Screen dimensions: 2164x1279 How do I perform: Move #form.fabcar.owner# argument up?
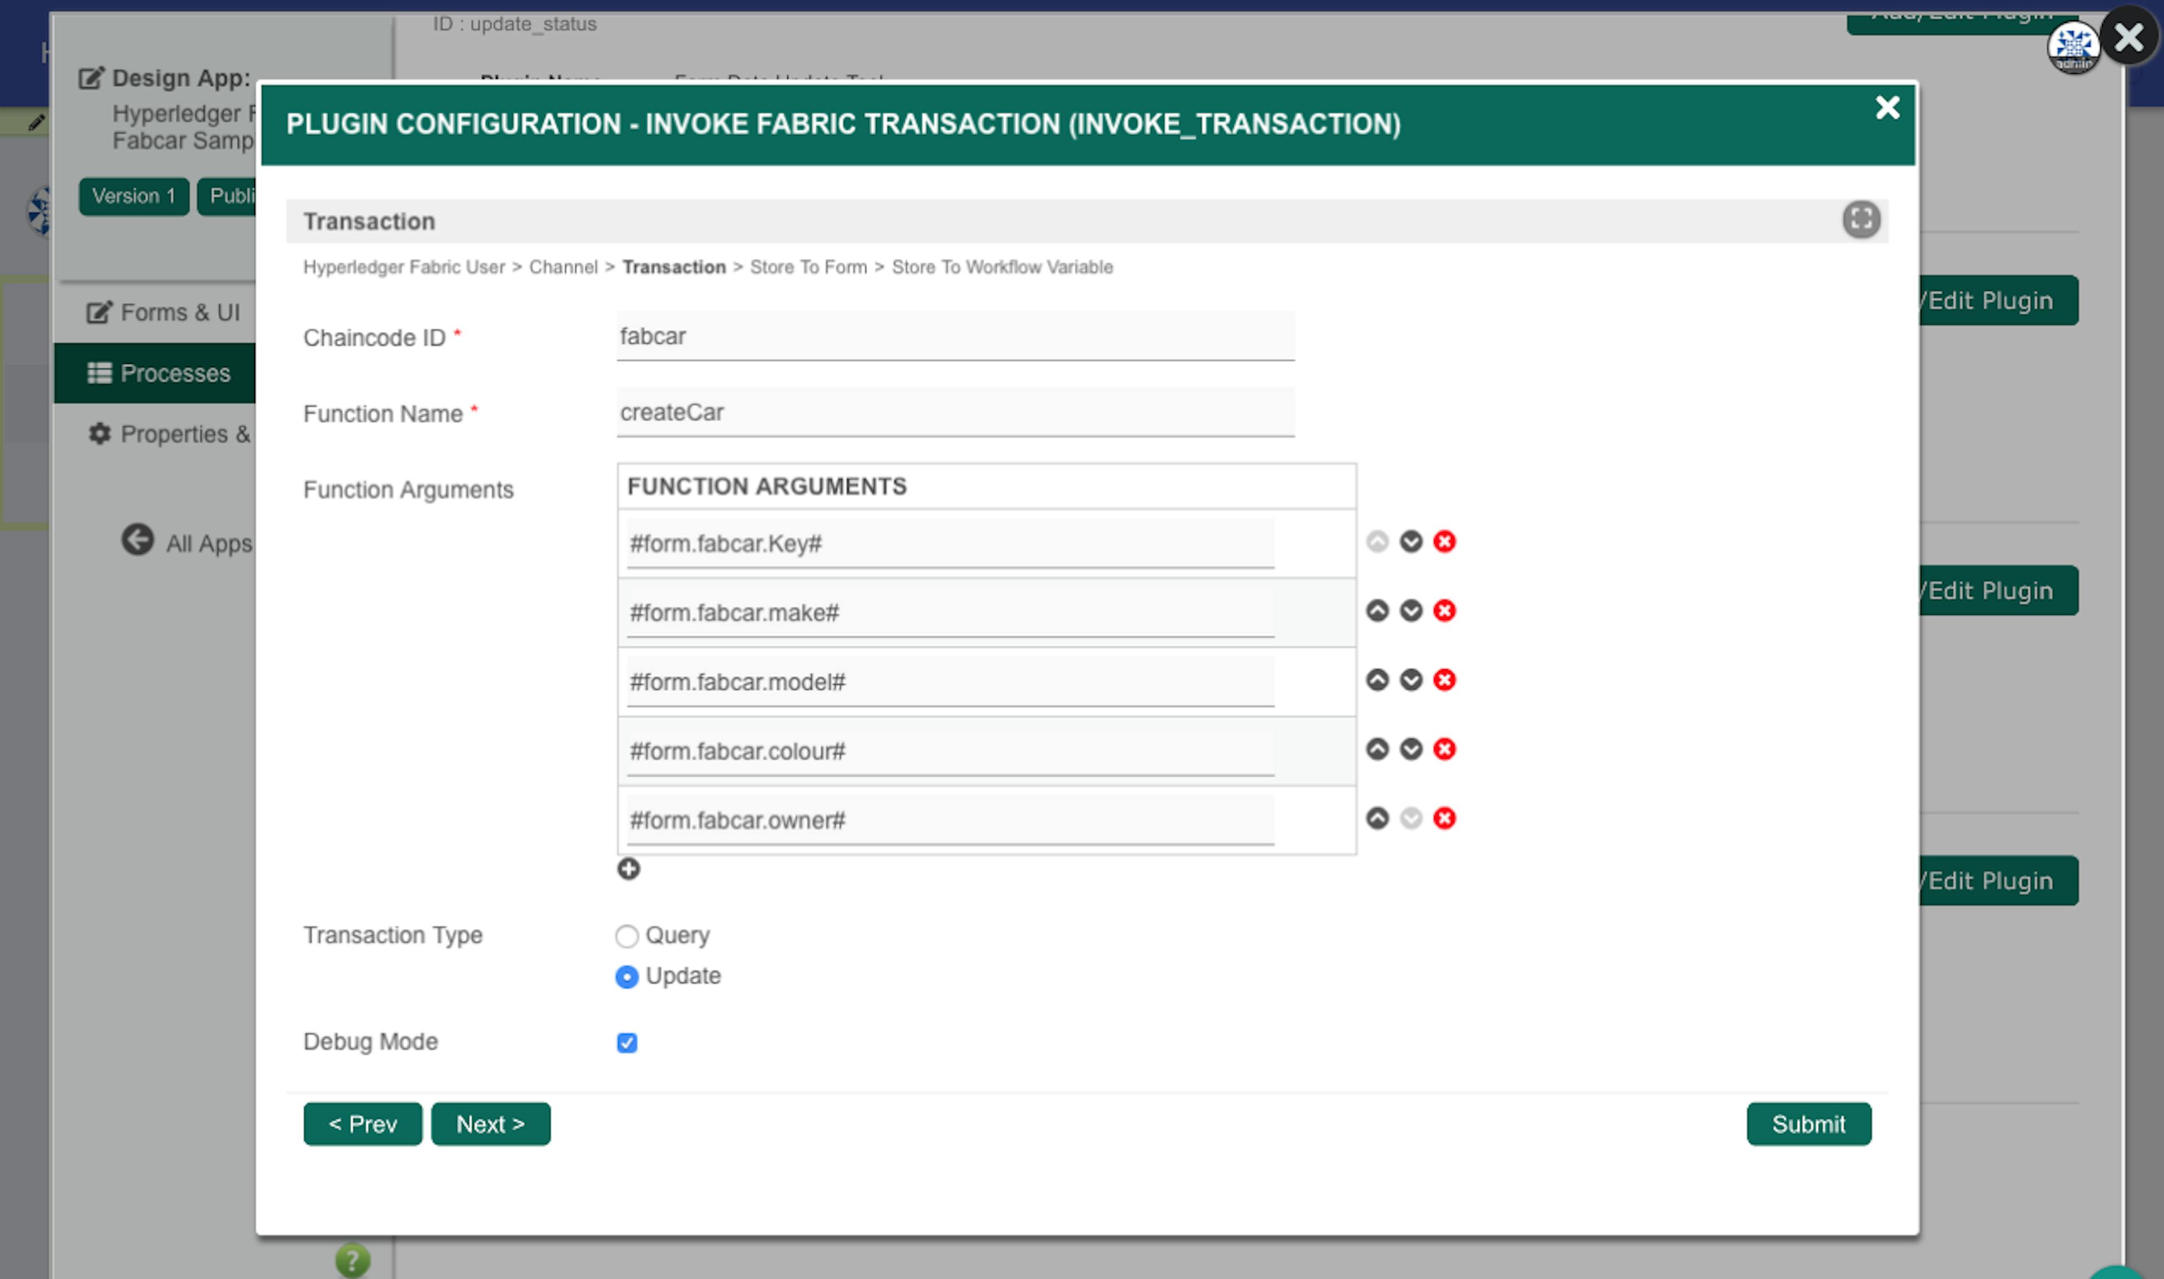[x=1377, y=818]
